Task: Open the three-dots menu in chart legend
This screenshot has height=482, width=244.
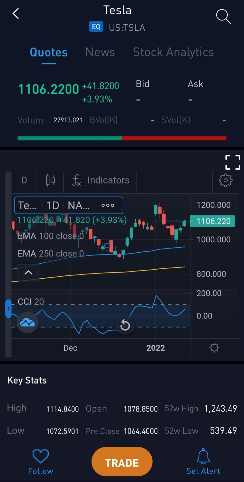Action: pos(108,205)
